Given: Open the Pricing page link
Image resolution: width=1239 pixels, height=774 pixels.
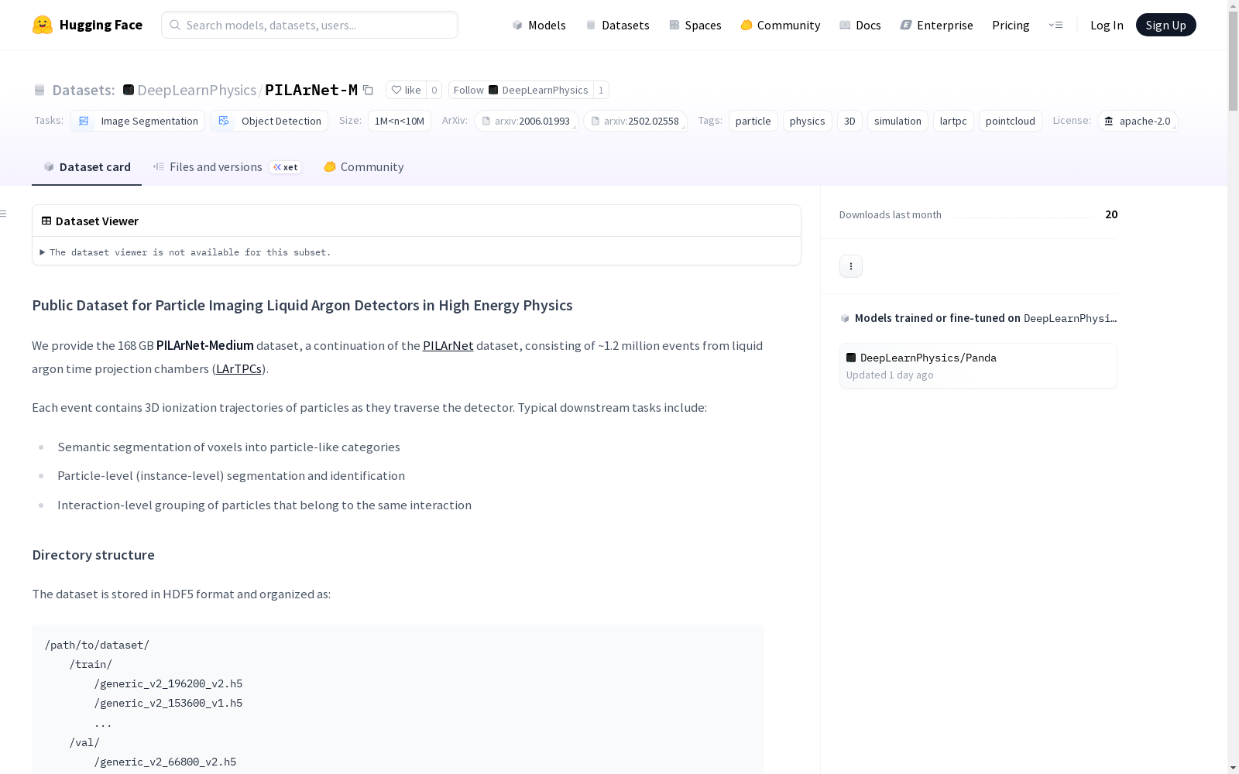Looking at the screenshot, I should pyautogui.click(x=1011, y=25).
